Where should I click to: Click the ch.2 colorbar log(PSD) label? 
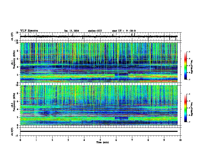(192, 109)
